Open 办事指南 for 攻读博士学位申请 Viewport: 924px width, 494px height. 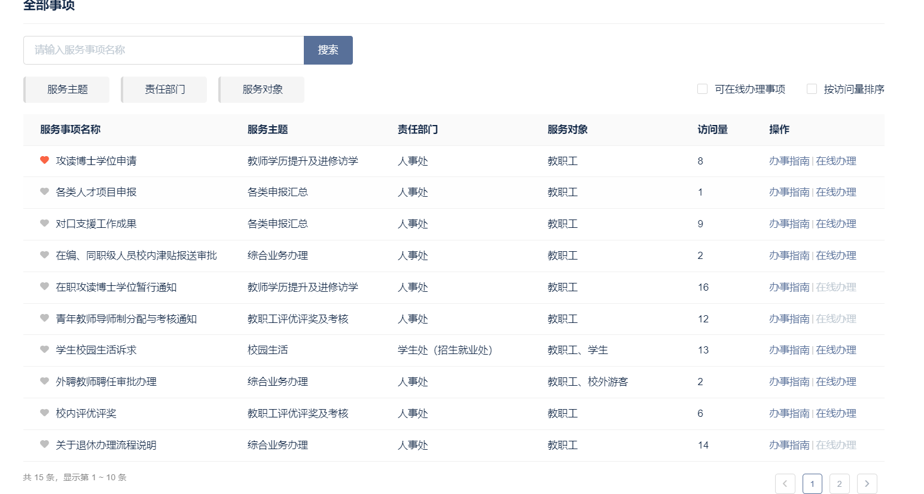[x=789, y=161]
